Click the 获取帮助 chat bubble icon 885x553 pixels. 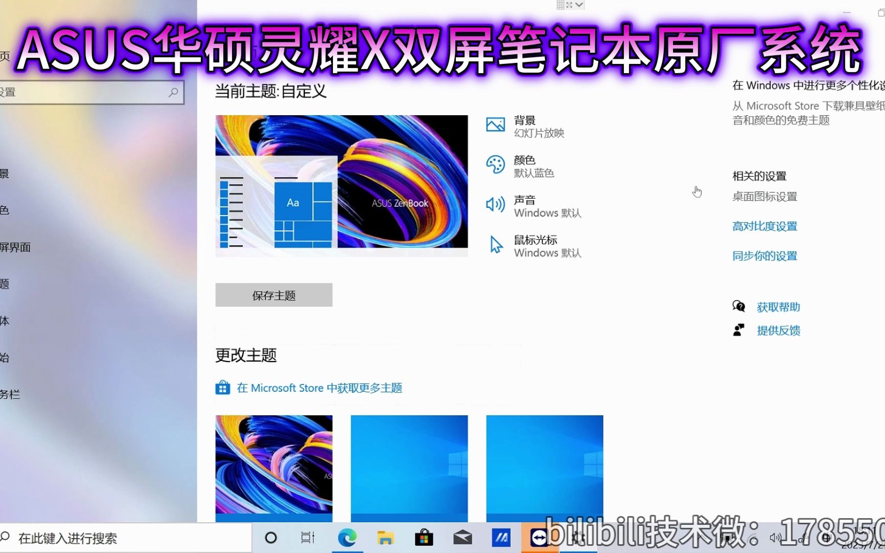coord(739,306)
